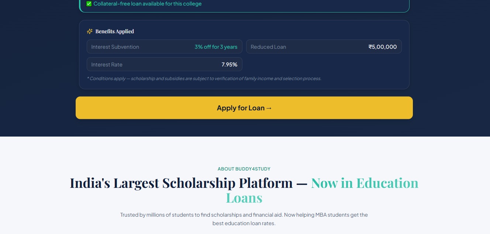Click the 7.95% interest rate value
490x234 pixels.
tap(230, 64)
